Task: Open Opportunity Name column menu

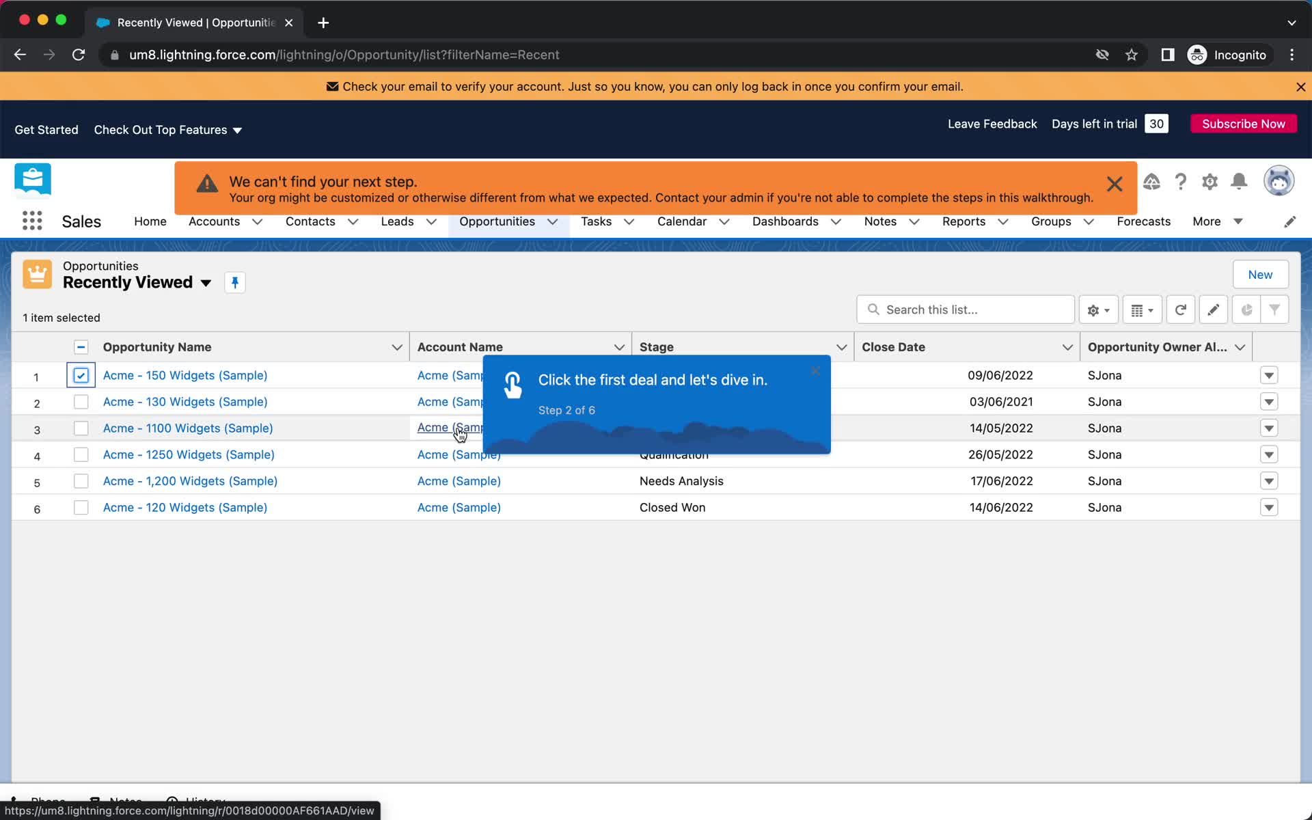Action: 397,347
